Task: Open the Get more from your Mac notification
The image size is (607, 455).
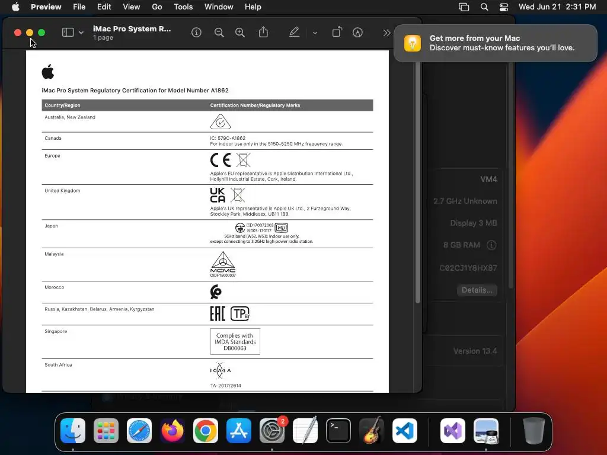Action: (495, 43)
